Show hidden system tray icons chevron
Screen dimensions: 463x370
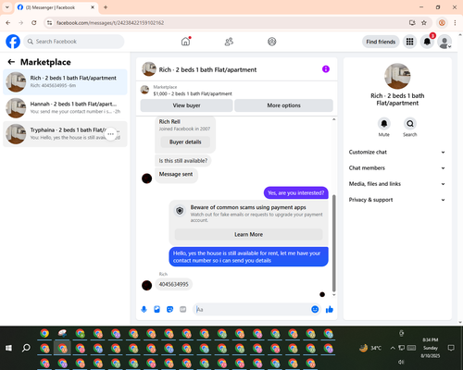coord(393,348)
